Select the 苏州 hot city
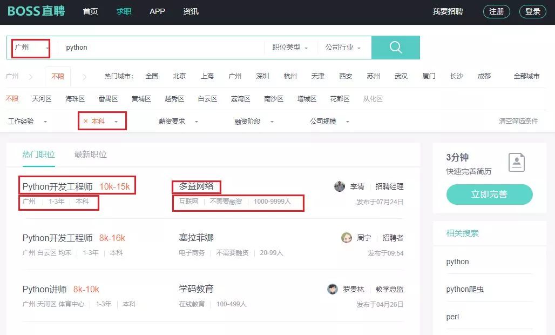This screenshot has width=555, height=335. pyautogui.click(x=373, y=76)
